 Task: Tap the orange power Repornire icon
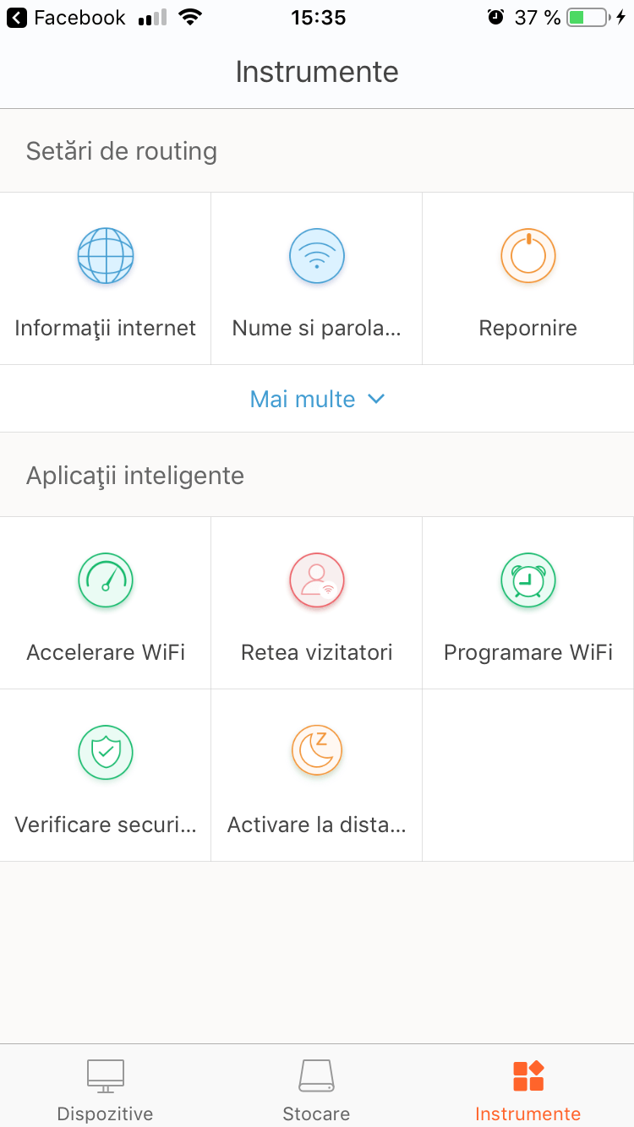(528, 255)
